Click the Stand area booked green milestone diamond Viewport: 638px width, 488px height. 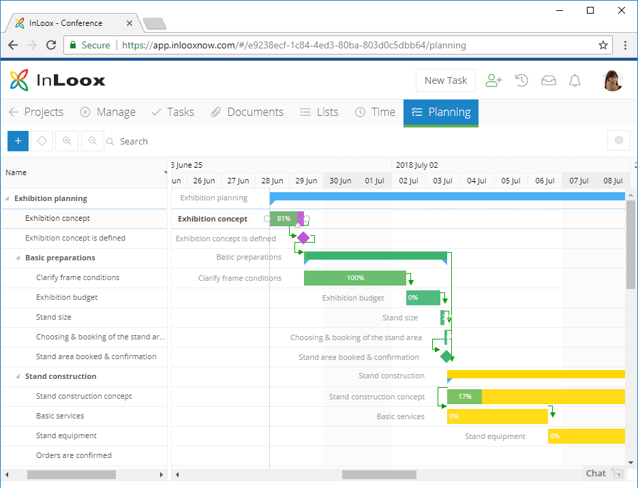[x=446, y=356]
